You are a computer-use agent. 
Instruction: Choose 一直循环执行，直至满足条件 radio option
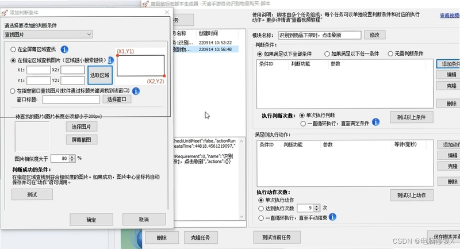point(303,124)
